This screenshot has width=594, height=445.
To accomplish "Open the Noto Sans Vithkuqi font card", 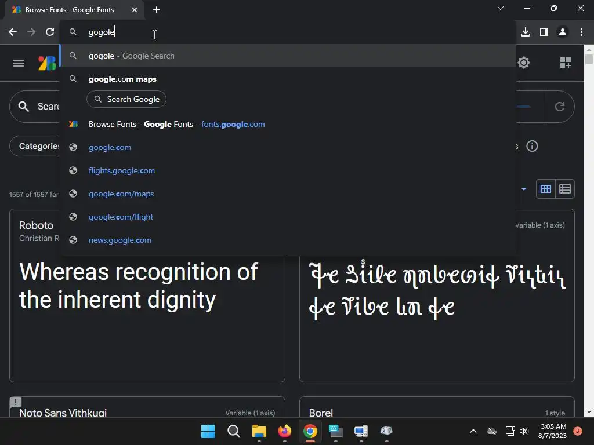I will coord(147,407).
